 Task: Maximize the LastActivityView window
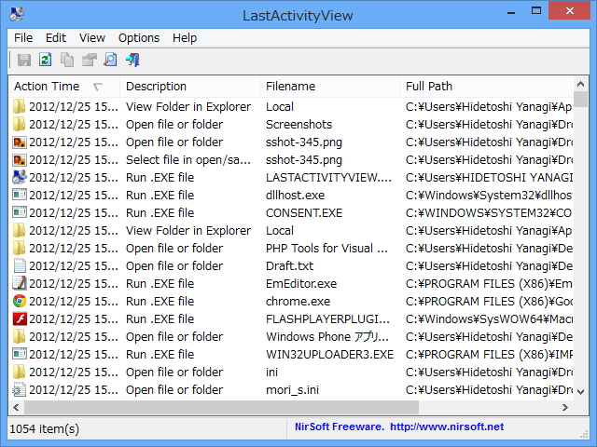[536, 10]
